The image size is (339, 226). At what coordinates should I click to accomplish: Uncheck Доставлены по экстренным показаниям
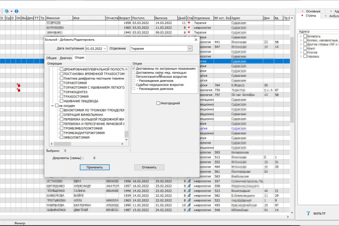[134, 69]
